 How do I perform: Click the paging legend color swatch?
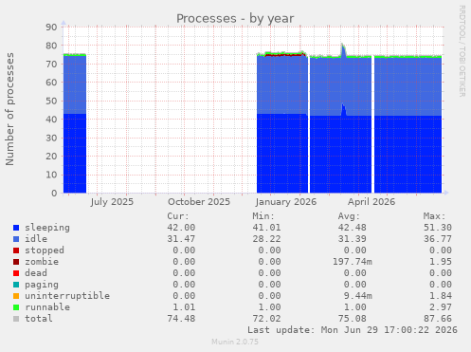16,285
